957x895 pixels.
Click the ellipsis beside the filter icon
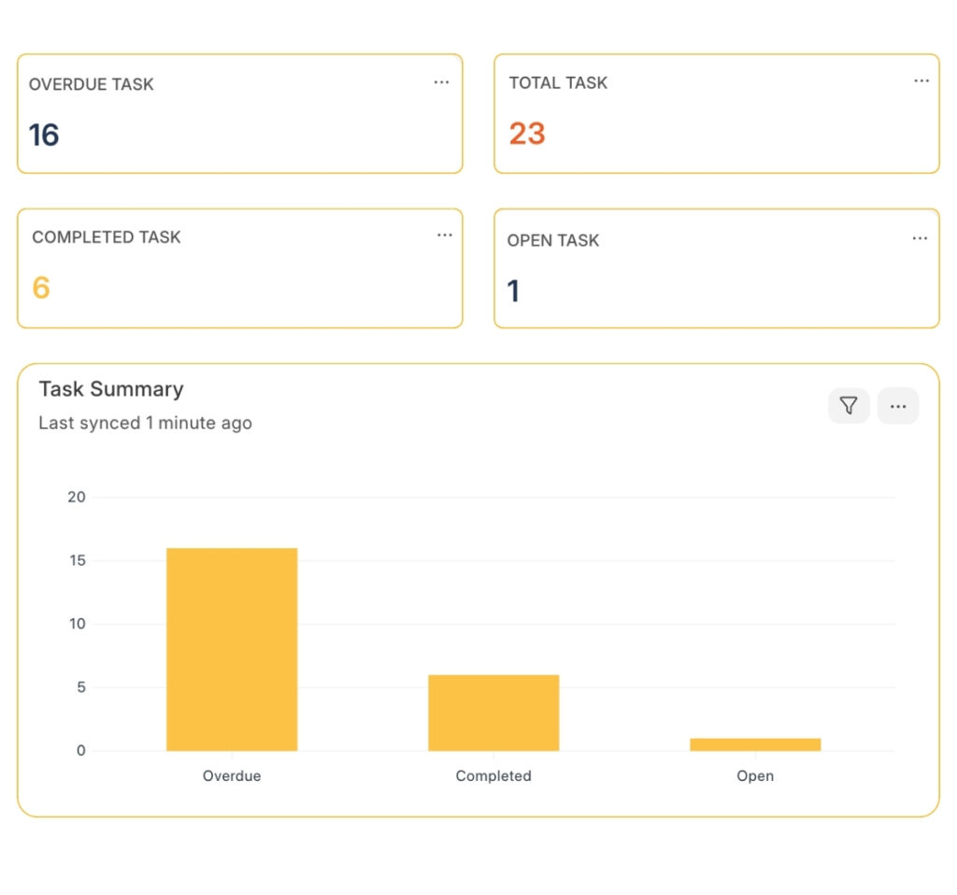[898, 406]
